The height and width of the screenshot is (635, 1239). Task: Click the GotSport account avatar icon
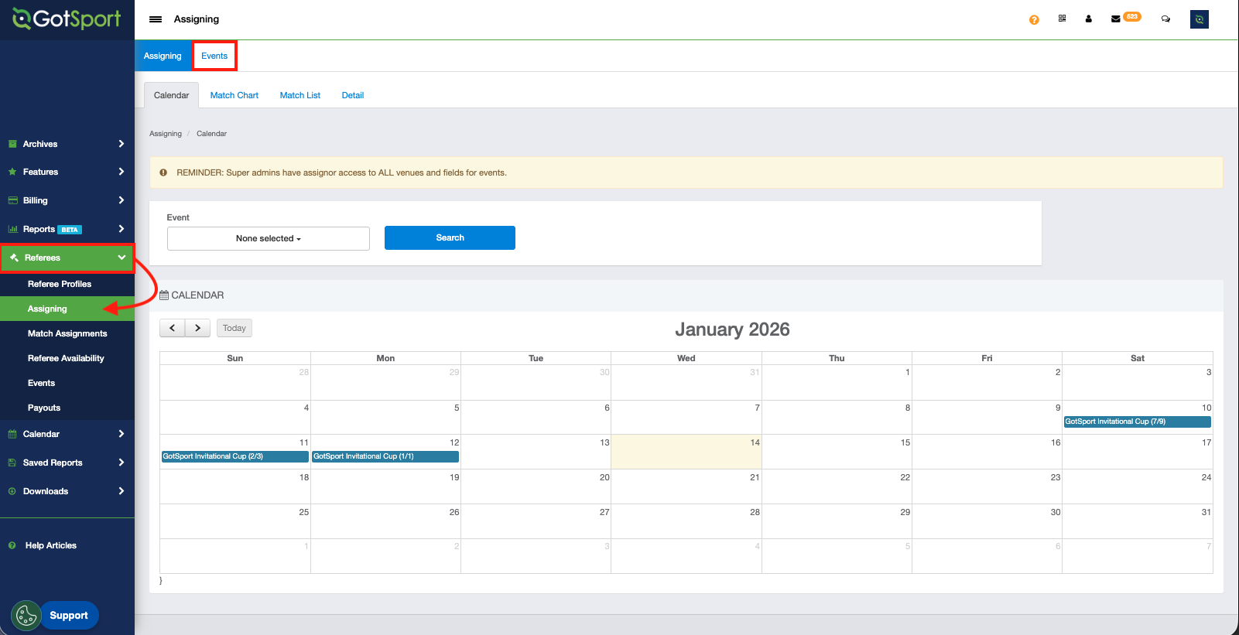[x=1199, y=19]
